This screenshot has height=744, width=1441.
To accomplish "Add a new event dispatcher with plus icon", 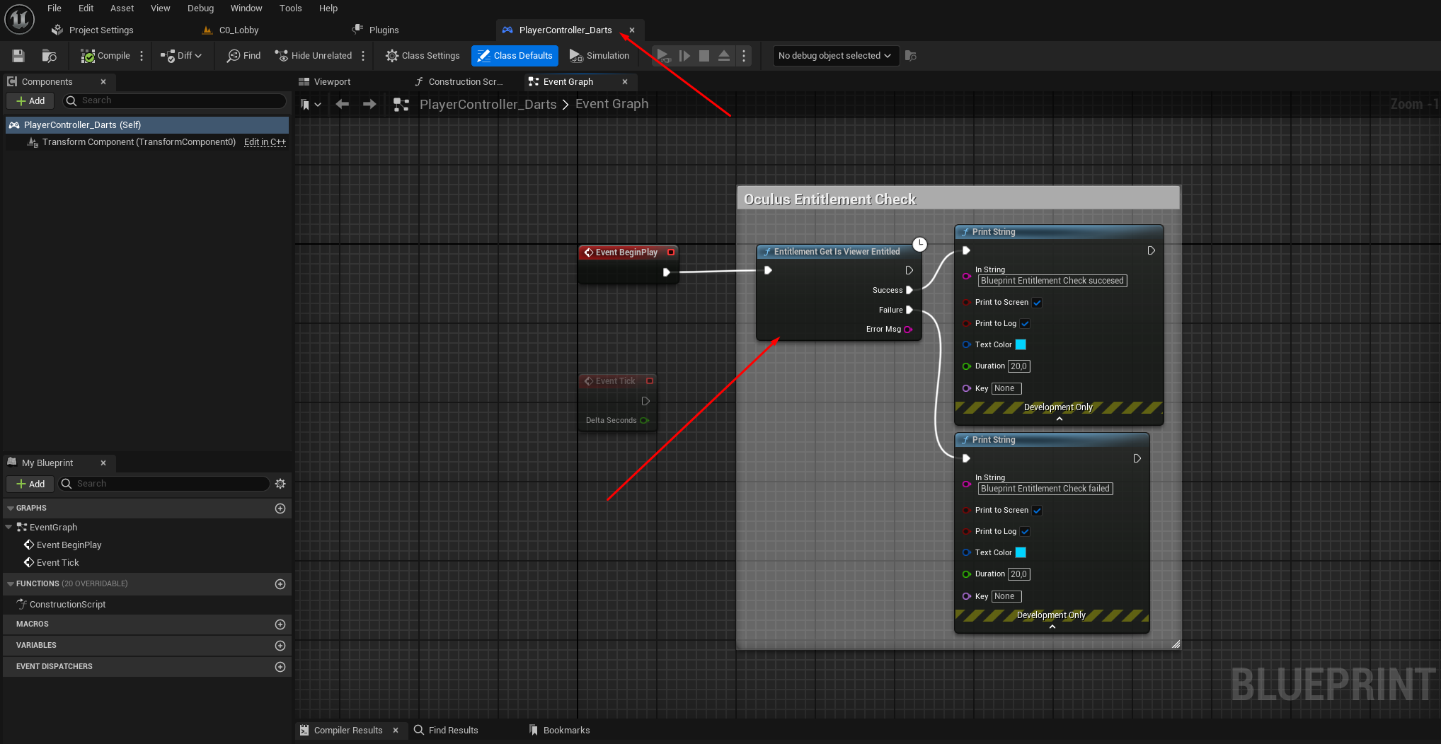I will click(280, 666).
